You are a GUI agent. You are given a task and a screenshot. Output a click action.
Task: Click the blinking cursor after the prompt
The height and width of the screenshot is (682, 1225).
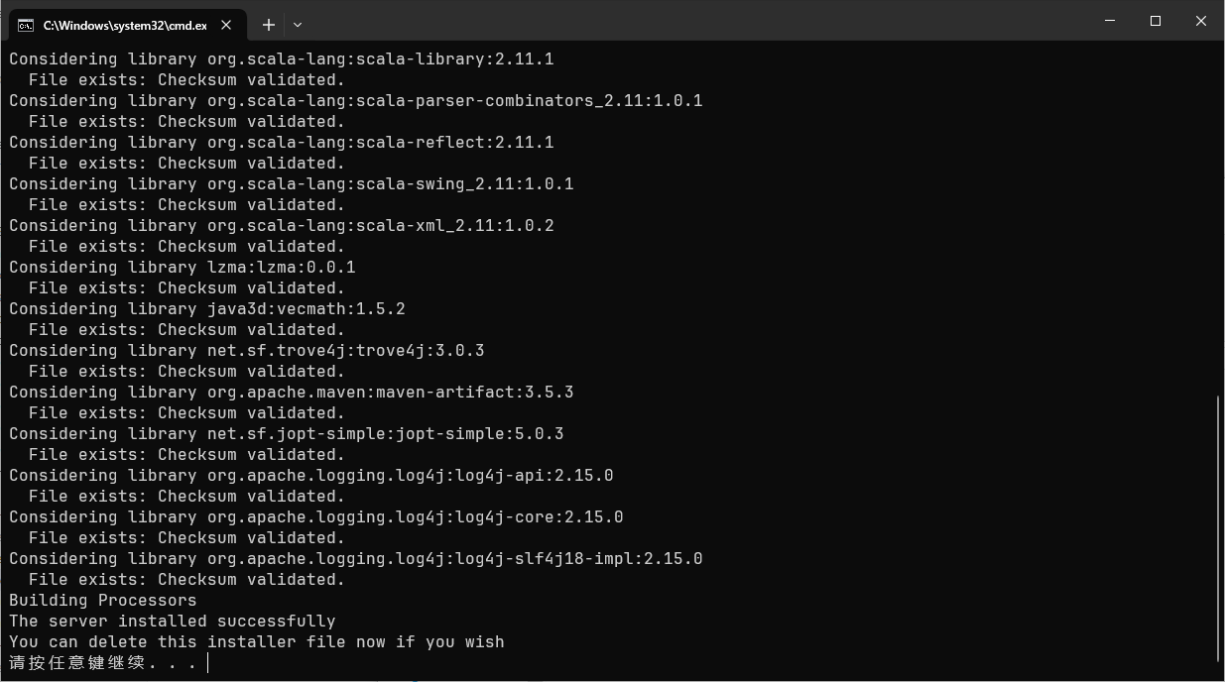click(x=208, y=662)
